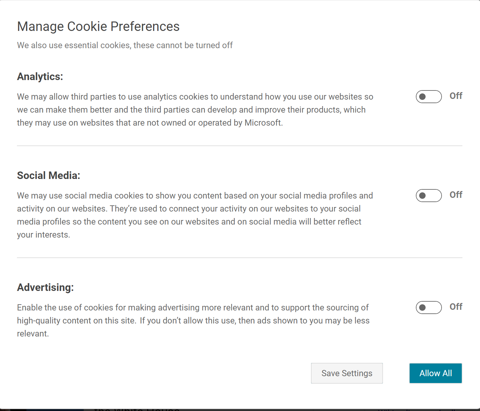Click the Analytics description paragraph
Screen dimensions: 480x411
195,110
